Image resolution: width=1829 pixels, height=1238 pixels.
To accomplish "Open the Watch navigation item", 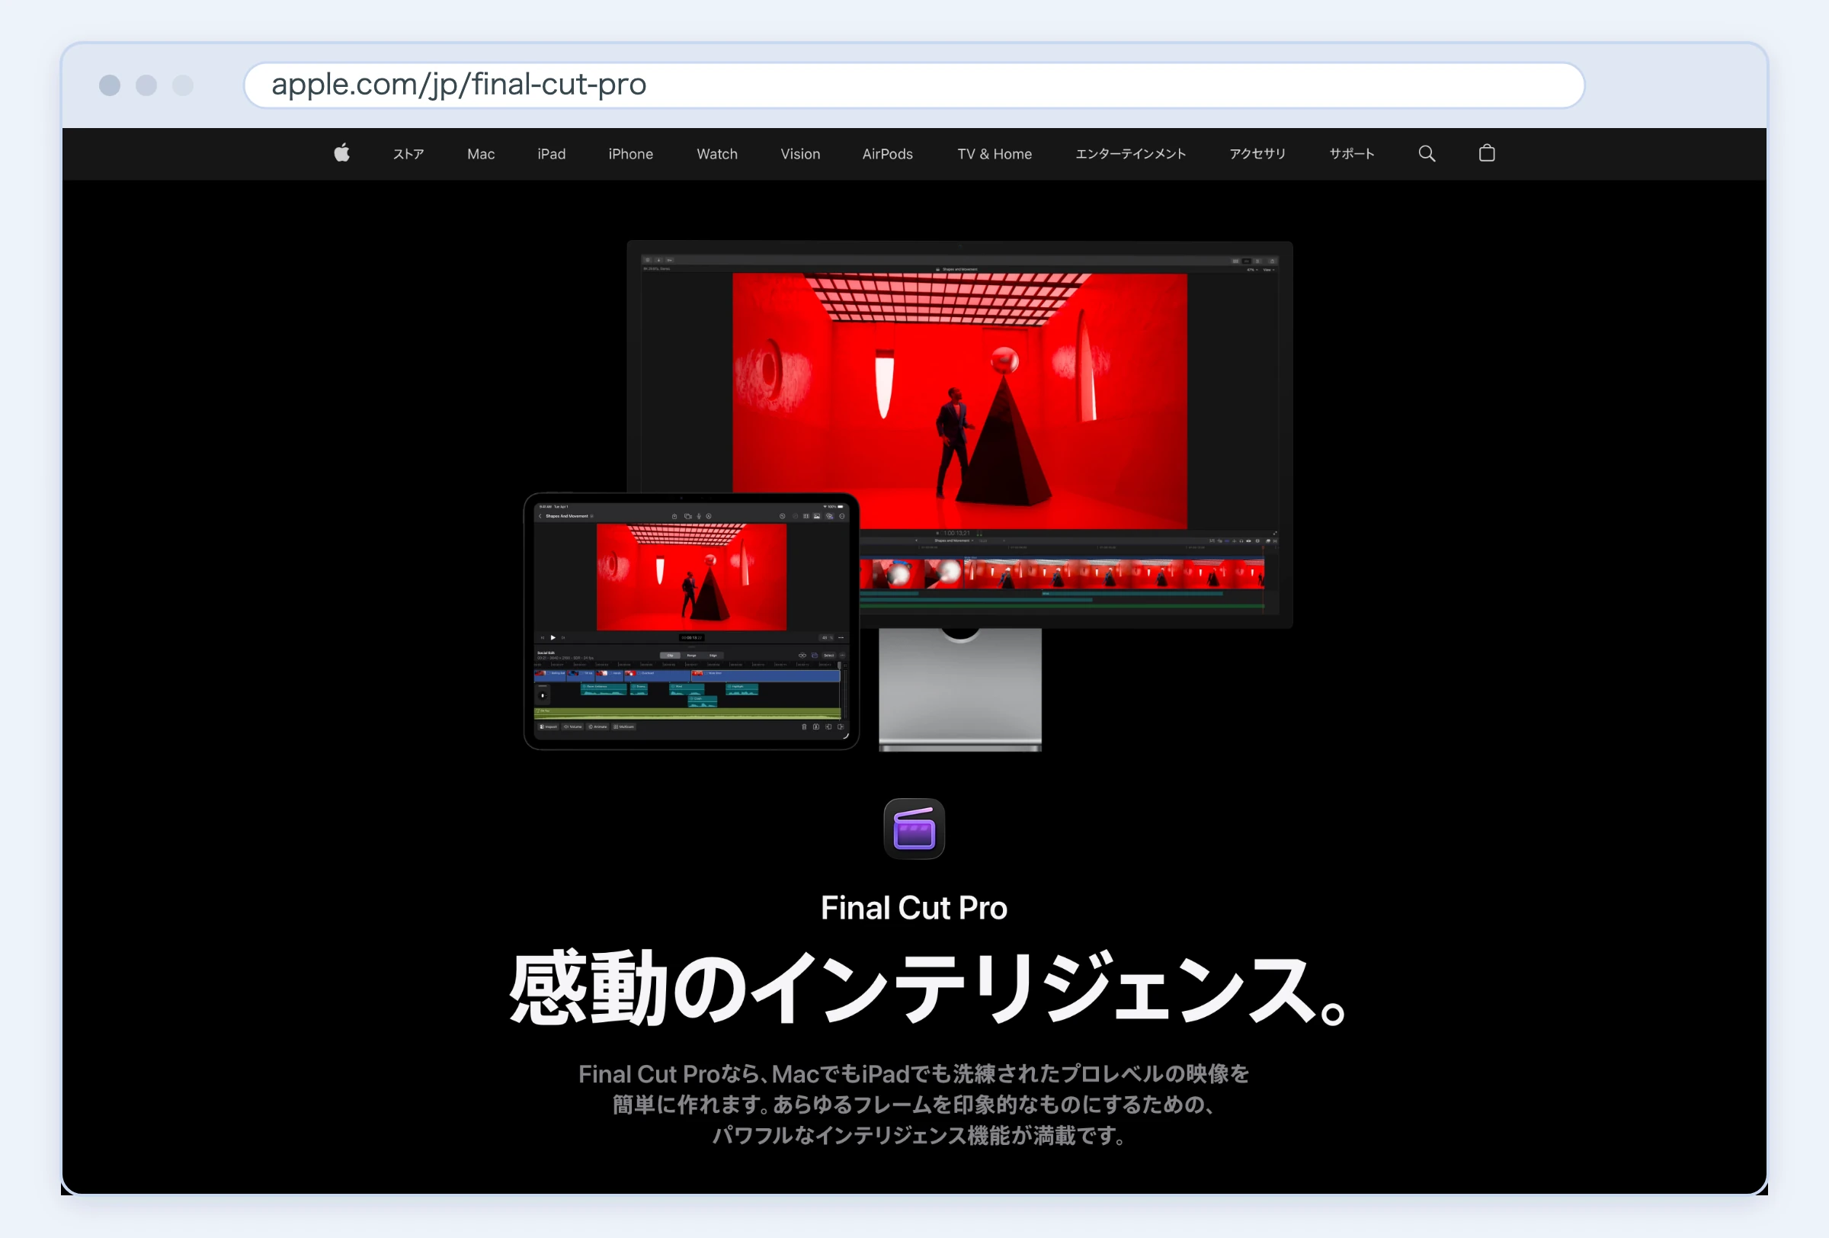I will tap(717, 154).
